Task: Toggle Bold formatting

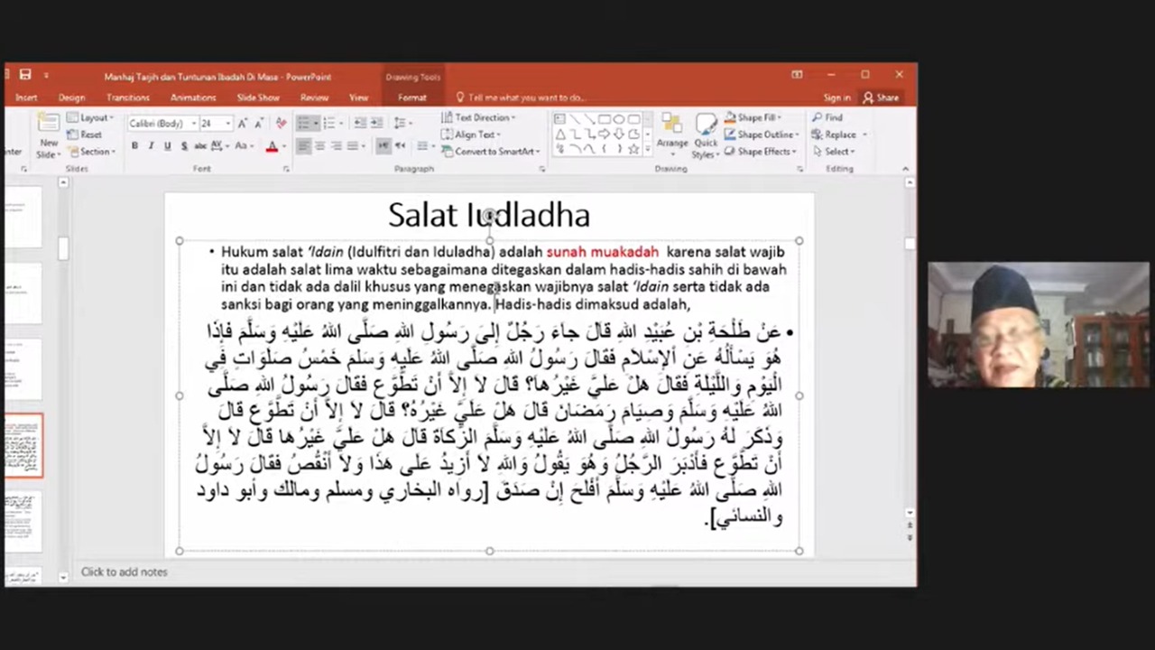Action: pyautogui.click(x=134, y=145)
